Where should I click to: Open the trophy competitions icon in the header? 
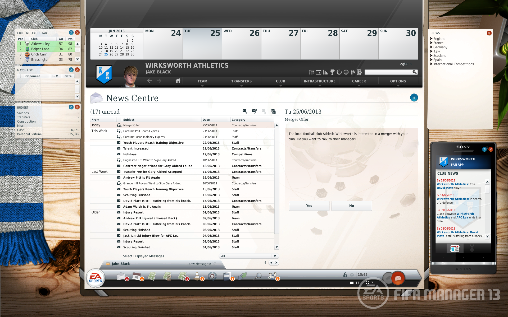(332, 72)
